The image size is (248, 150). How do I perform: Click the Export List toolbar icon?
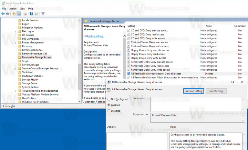tap(25, 14)
